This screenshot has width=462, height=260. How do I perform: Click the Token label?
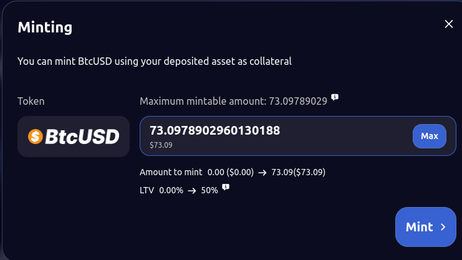pyautogui.click(x=31, y=101)
